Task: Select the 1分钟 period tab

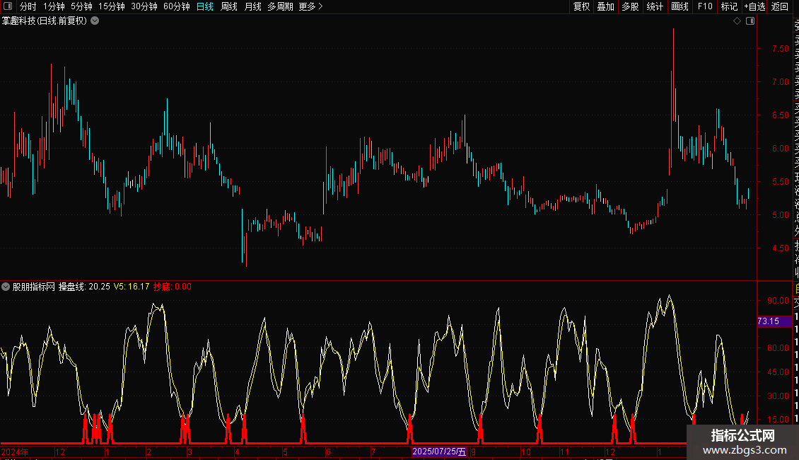Action: 54,6
